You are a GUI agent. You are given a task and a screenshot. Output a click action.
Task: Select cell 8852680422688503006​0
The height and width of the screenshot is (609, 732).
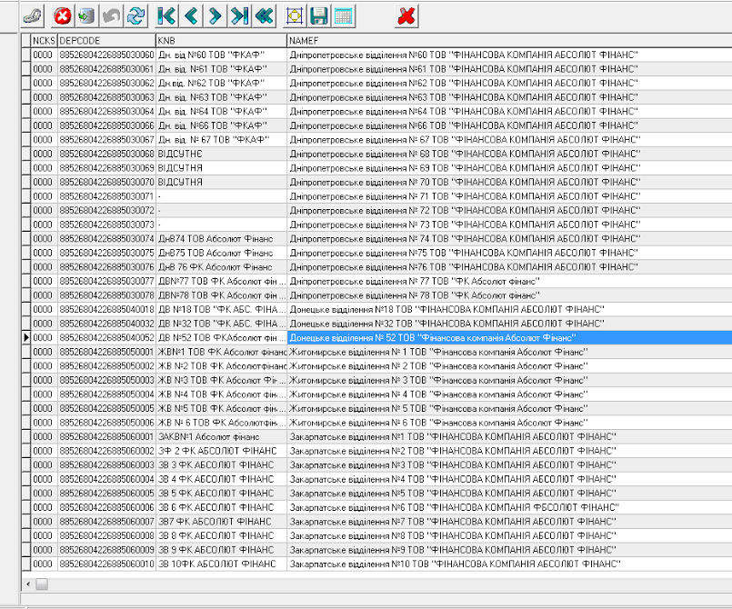[x=107, y=55]
